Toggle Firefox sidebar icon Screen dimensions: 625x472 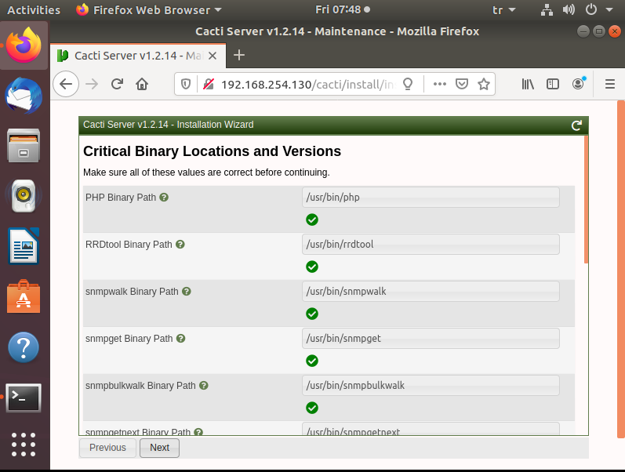pyautogui.click(x=553, y=84)
